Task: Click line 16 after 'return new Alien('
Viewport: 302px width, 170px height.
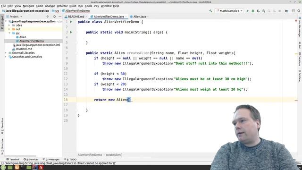Action: [x=129, y=100]
